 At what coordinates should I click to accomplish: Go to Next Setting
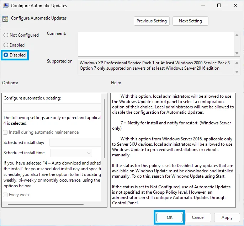(190, 21)
